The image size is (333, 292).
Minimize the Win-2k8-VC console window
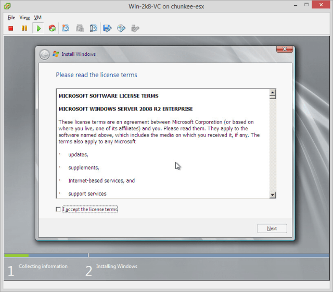(296, 5)
